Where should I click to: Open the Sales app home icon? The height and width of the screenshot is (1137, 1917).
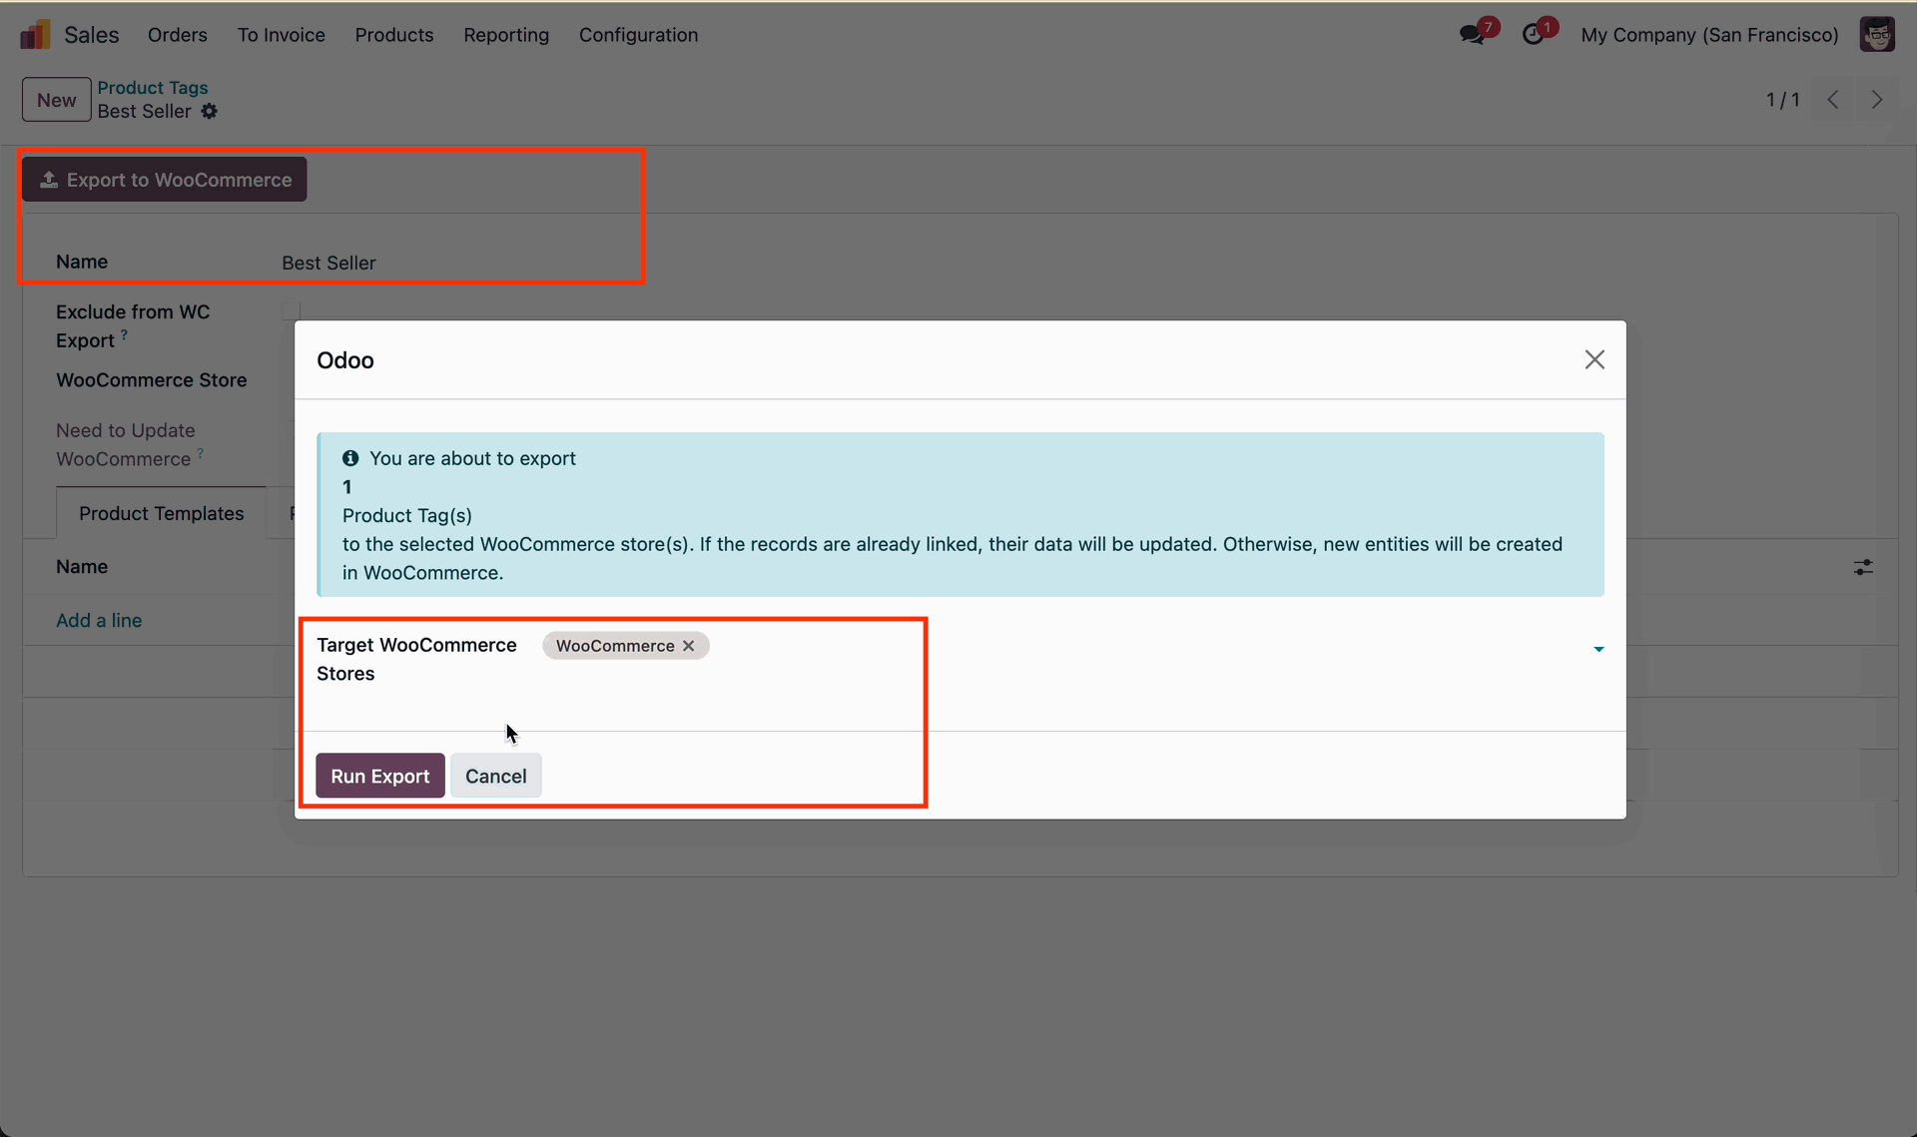click(x=35, y=35)
